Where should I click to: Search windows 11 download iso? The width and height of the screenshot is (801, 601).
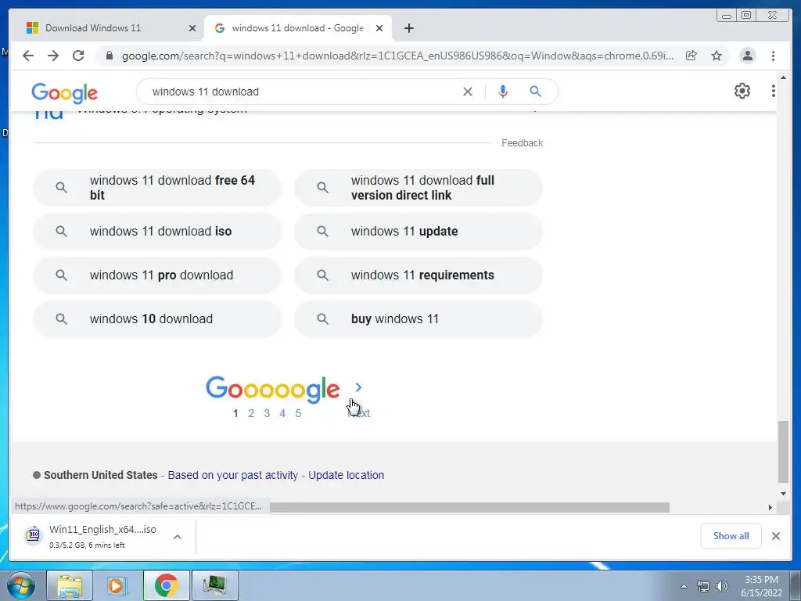(156, 232)
